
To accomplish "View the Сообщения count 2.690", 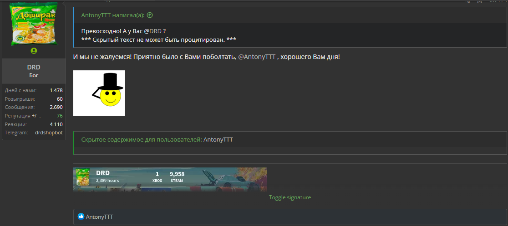I will click(56, 107).
